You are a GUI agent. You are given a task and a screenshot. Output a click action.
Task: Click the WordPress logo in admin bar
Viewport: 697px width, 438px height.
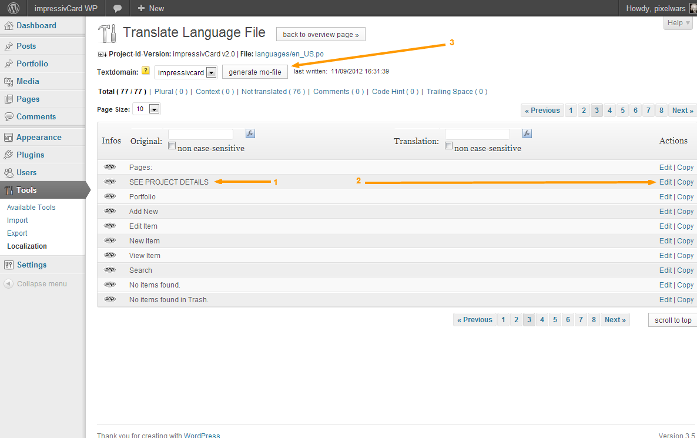[x=14, y=8]
